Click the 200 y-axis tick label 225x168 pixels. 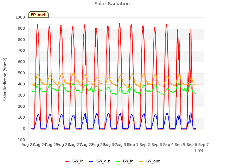tap(21, 106)
